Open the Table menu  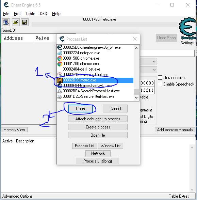[30, 14]
